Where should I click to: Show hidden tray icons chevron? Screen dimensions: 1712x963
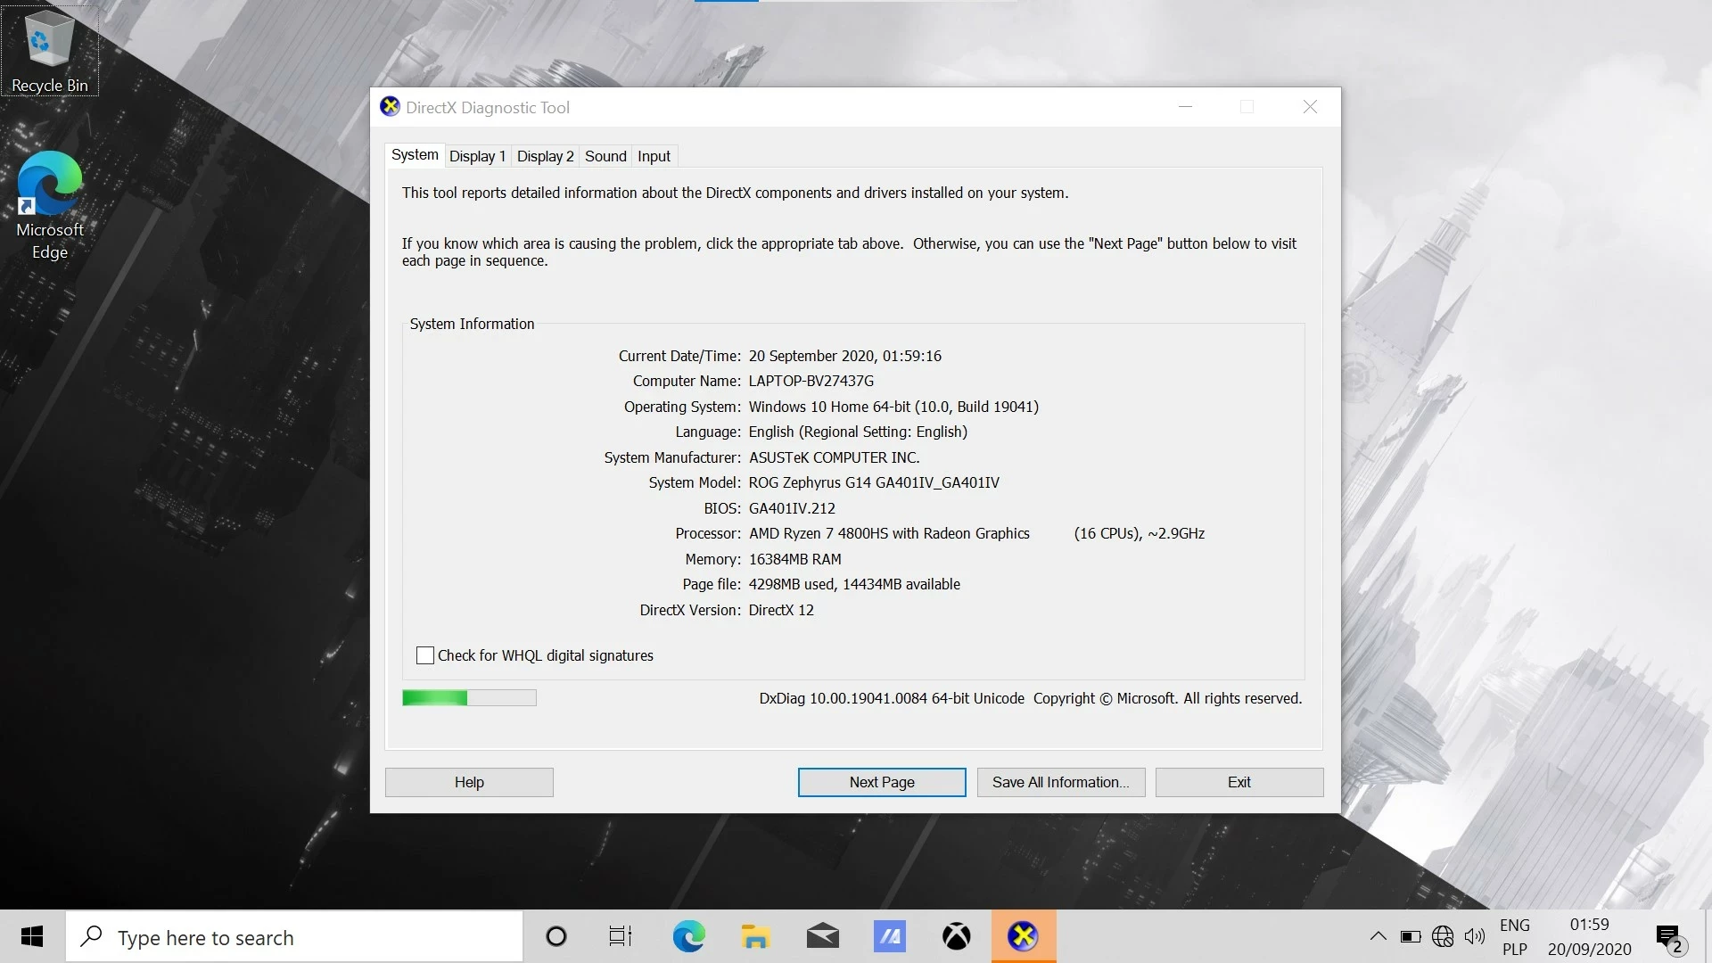1378,937
